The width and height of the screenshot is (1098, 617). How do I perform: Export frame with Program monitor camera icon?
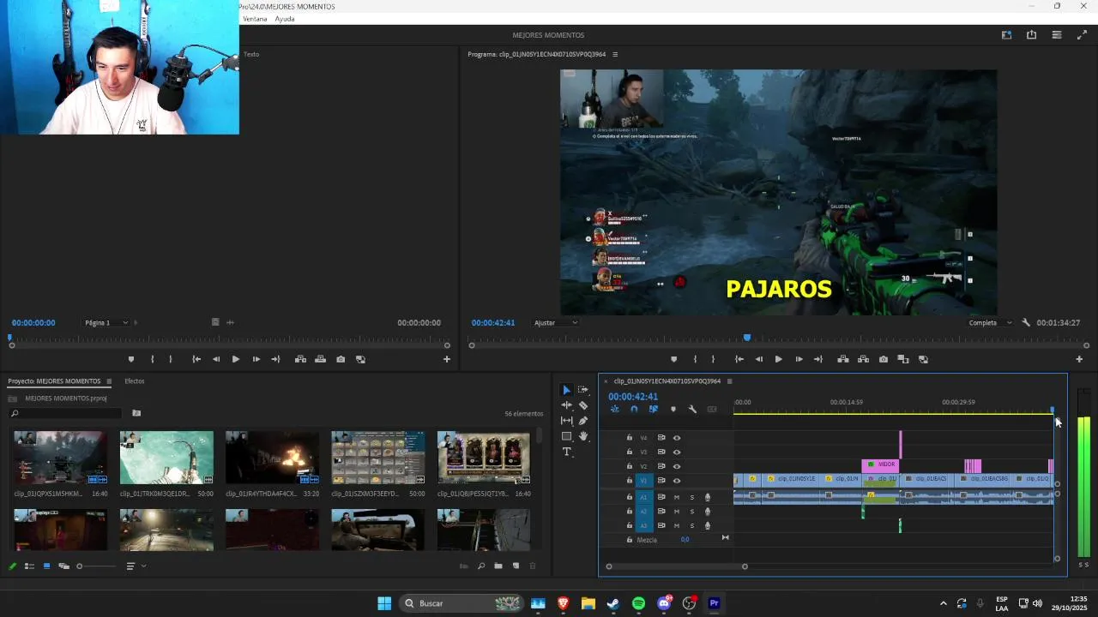click(884, 359)
